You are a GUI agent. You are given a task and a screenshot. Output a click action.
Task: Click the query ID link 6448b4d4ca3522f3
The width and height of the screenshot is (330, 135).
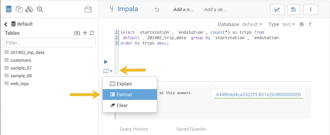coord(258,94)
